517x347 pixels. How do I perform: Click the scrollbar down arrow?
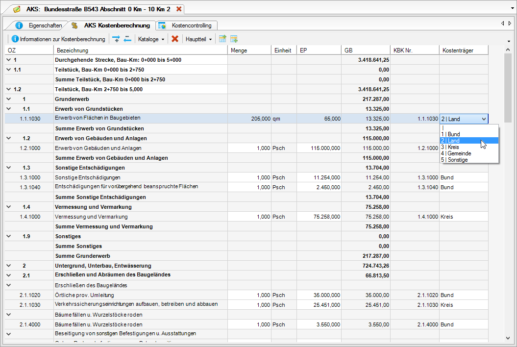[x=508, y=338]
